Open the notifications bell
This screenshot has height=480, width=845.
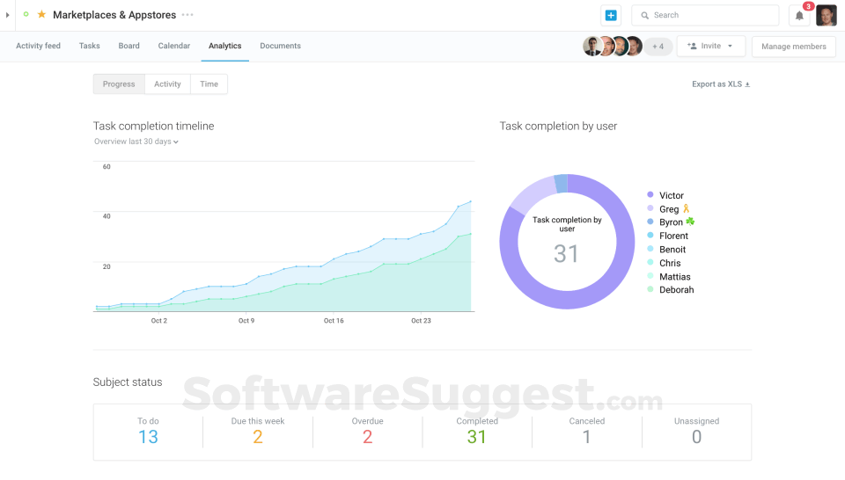tap(799, 16)
